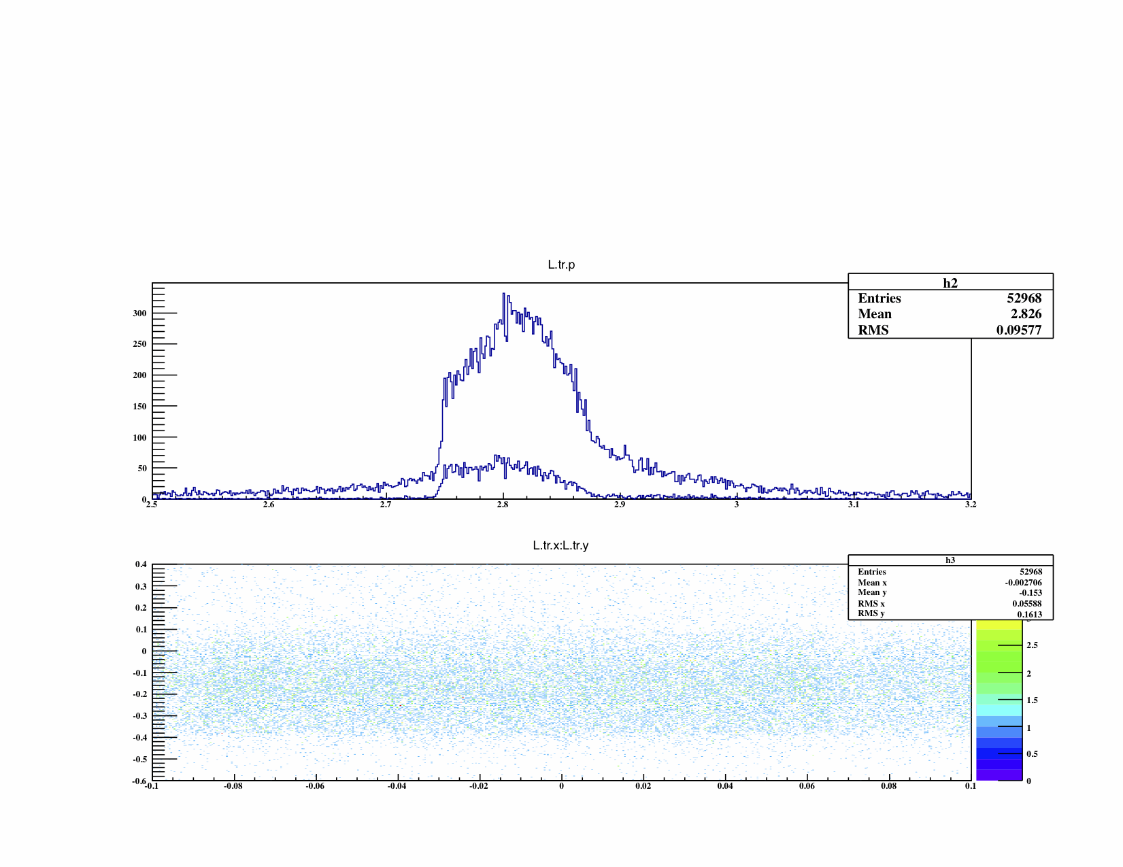Click inside the L.tr.x:L.tr.y scatter plot
Image resolution: width=1123 pixels, height=867 pixels.
point(561,673)
